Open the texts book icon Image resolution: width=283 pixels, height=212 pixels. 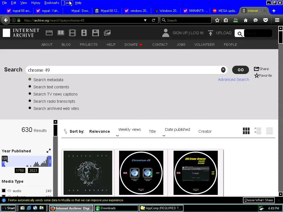[61, 33]
